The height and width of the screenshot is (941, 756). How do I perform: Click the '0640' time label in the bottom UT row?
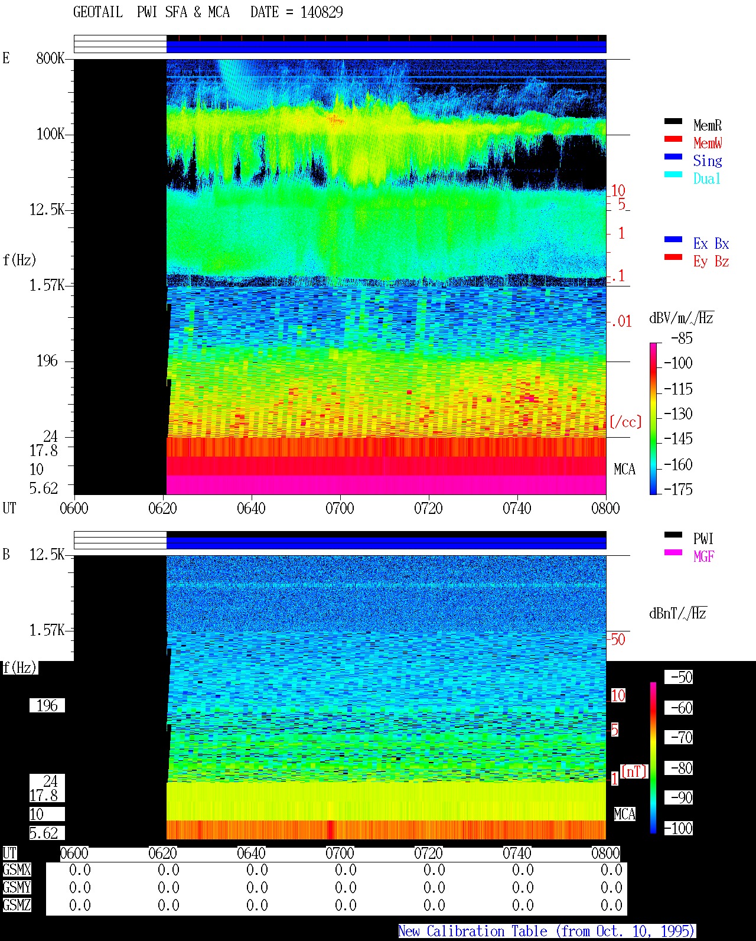(x=251, y=853)
